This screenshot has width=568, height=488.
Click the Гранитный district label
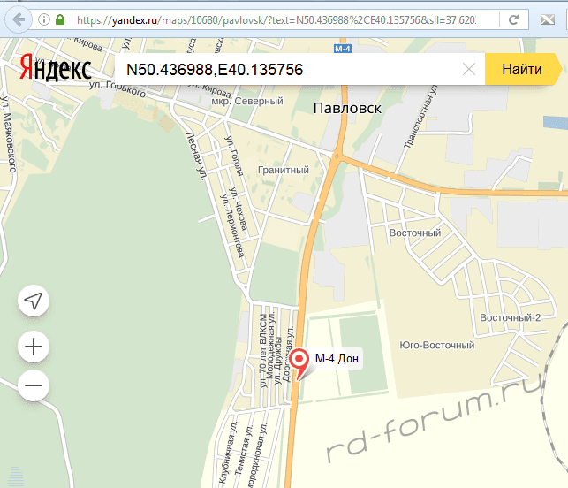pos(283,170)
